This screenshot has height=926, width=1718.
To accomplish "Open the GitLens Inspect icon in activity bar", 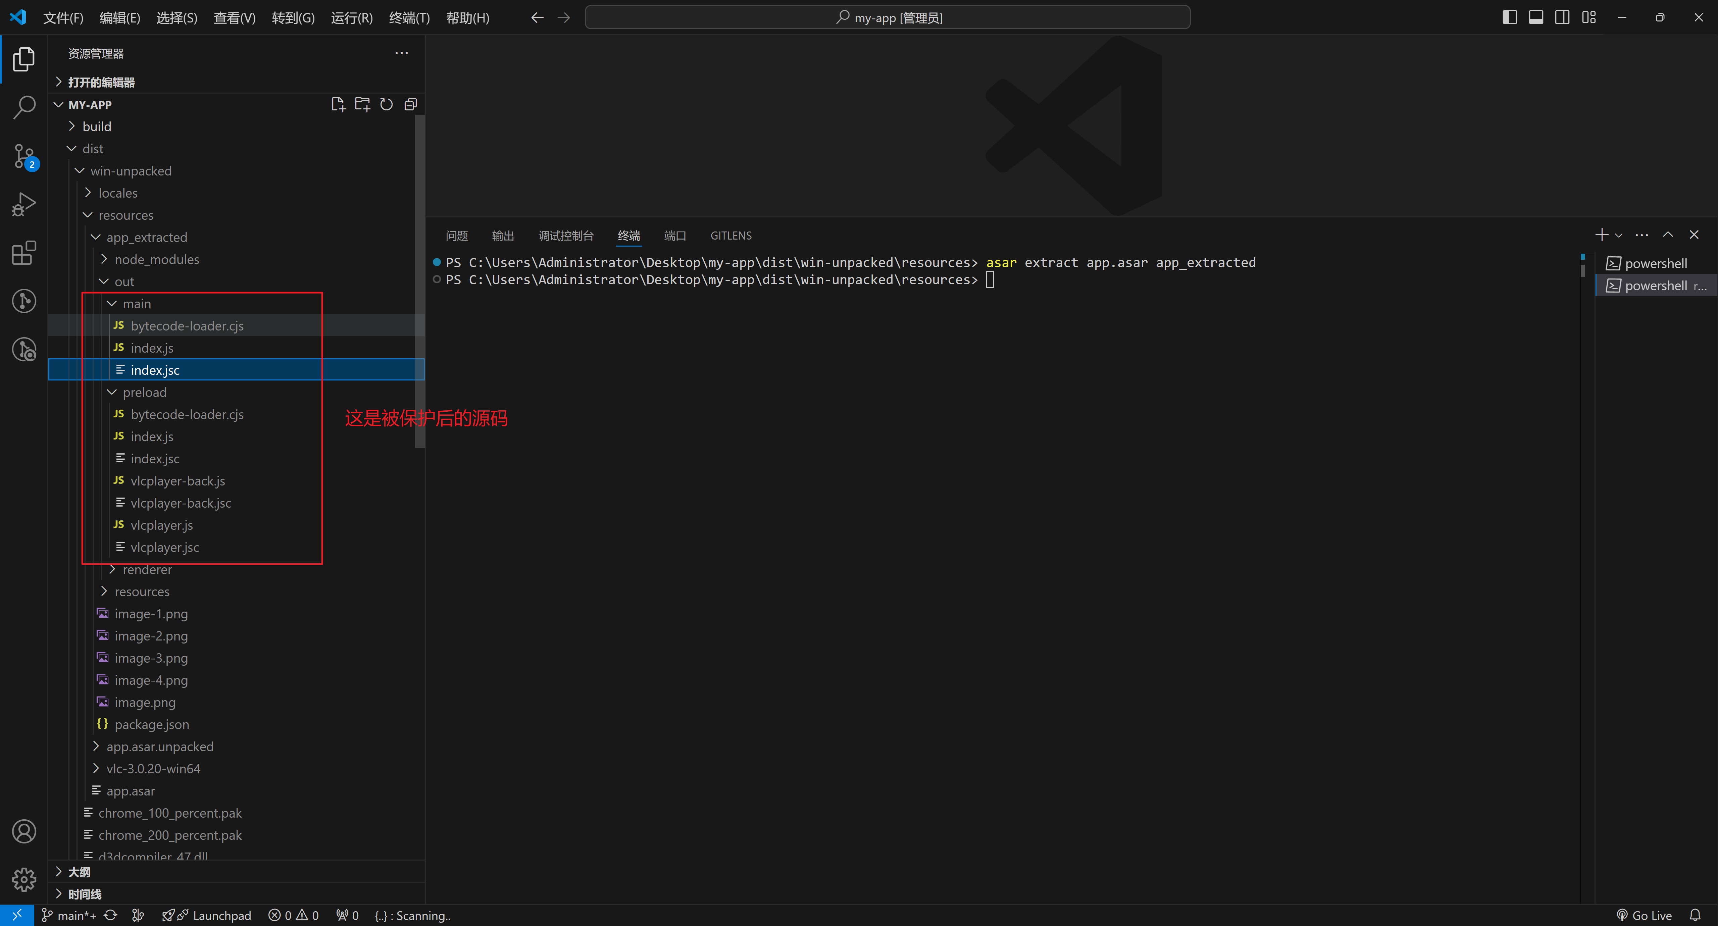I will click(24, 349).
